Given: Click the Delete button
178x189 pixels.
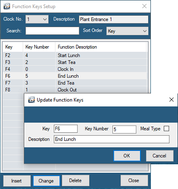Looking at the screenshot, I should tap(76, 180).
